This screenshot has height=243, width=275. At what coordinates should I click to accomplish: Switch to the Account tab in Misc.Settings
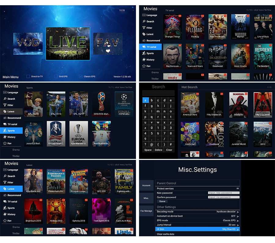(x=146, y=186)
